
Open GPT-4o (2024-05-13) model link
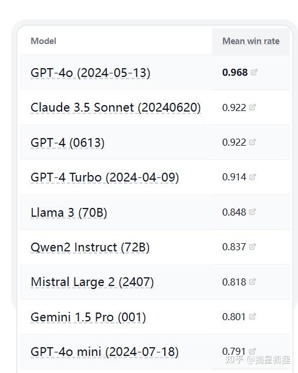[x=90, y=73]
